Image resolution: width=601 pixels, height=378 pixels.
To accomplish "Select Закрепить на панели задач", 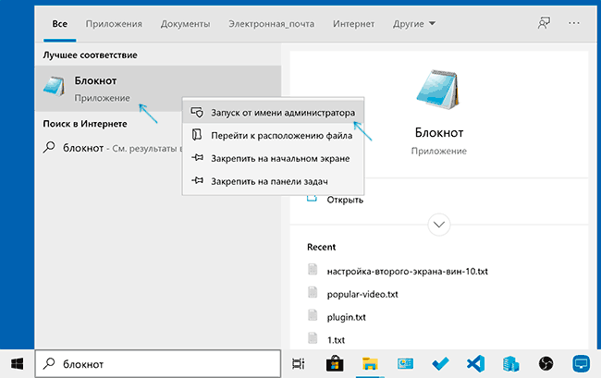I will coord(274,181).
